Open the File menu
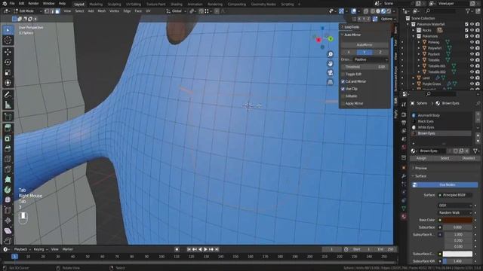This screenshot has height=271, width=483. click(12, 4)
